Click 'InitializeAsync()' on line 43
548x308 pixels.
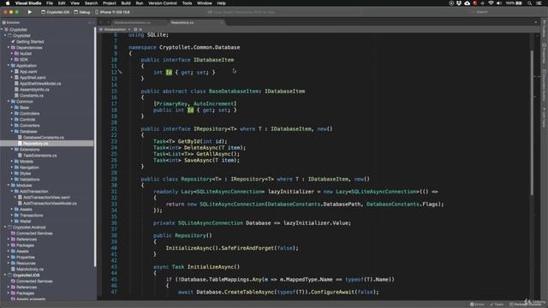coord(213,267)
